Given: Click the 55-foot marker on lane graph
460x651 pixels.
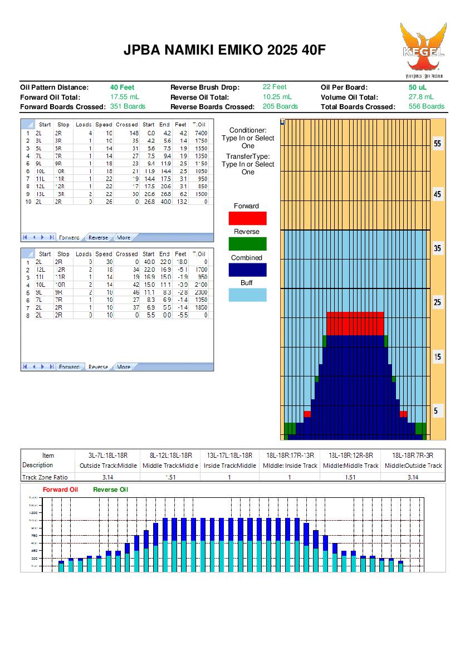Looking at the screenshot, I should [x=437, y=144].
